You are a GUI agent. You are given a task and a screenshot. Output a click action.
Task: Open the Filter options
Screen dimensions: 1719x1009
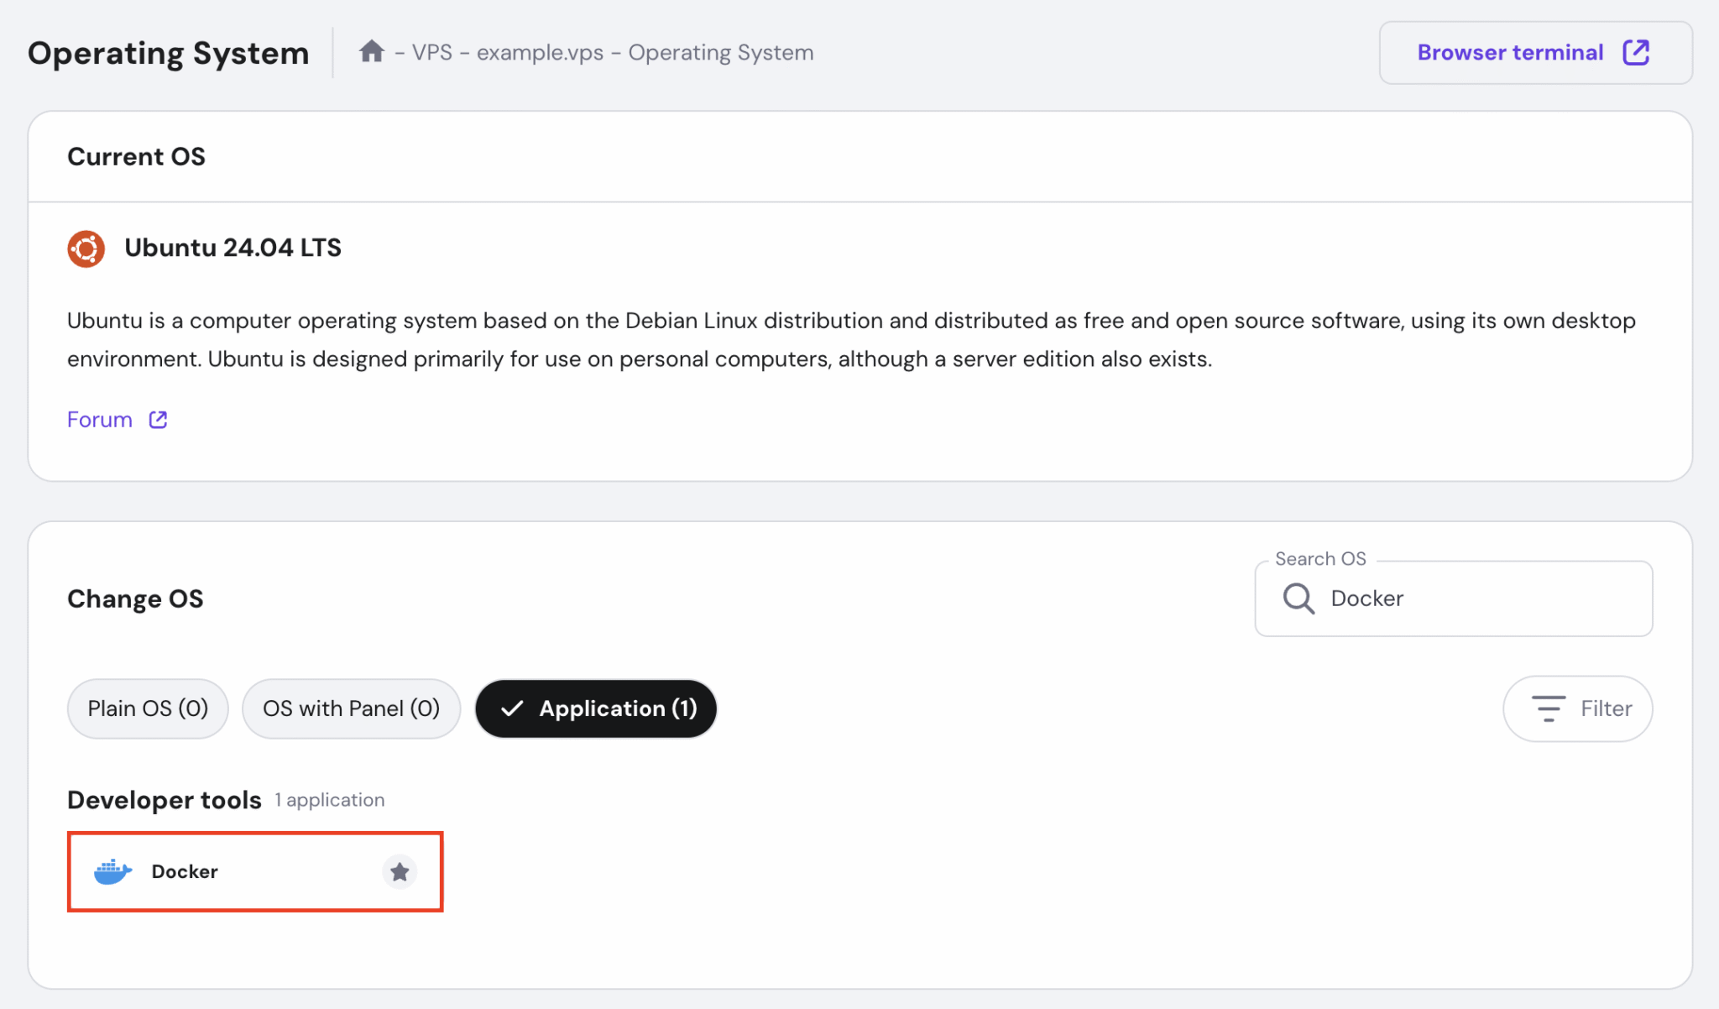pos(1578,708)
